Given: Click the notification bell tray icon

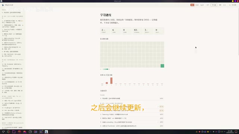Looking at the screenshot, I should 197,132.
